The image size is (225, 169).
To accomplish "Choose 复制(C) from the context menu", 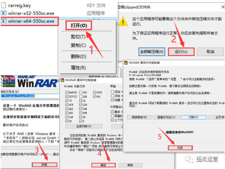I will tap(78, 45).
